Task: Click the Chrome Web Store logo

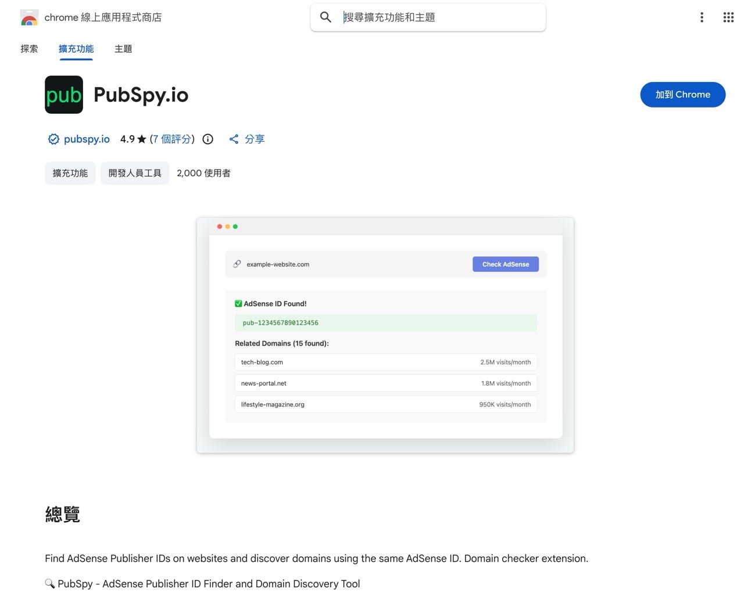Action: point(29,17)
